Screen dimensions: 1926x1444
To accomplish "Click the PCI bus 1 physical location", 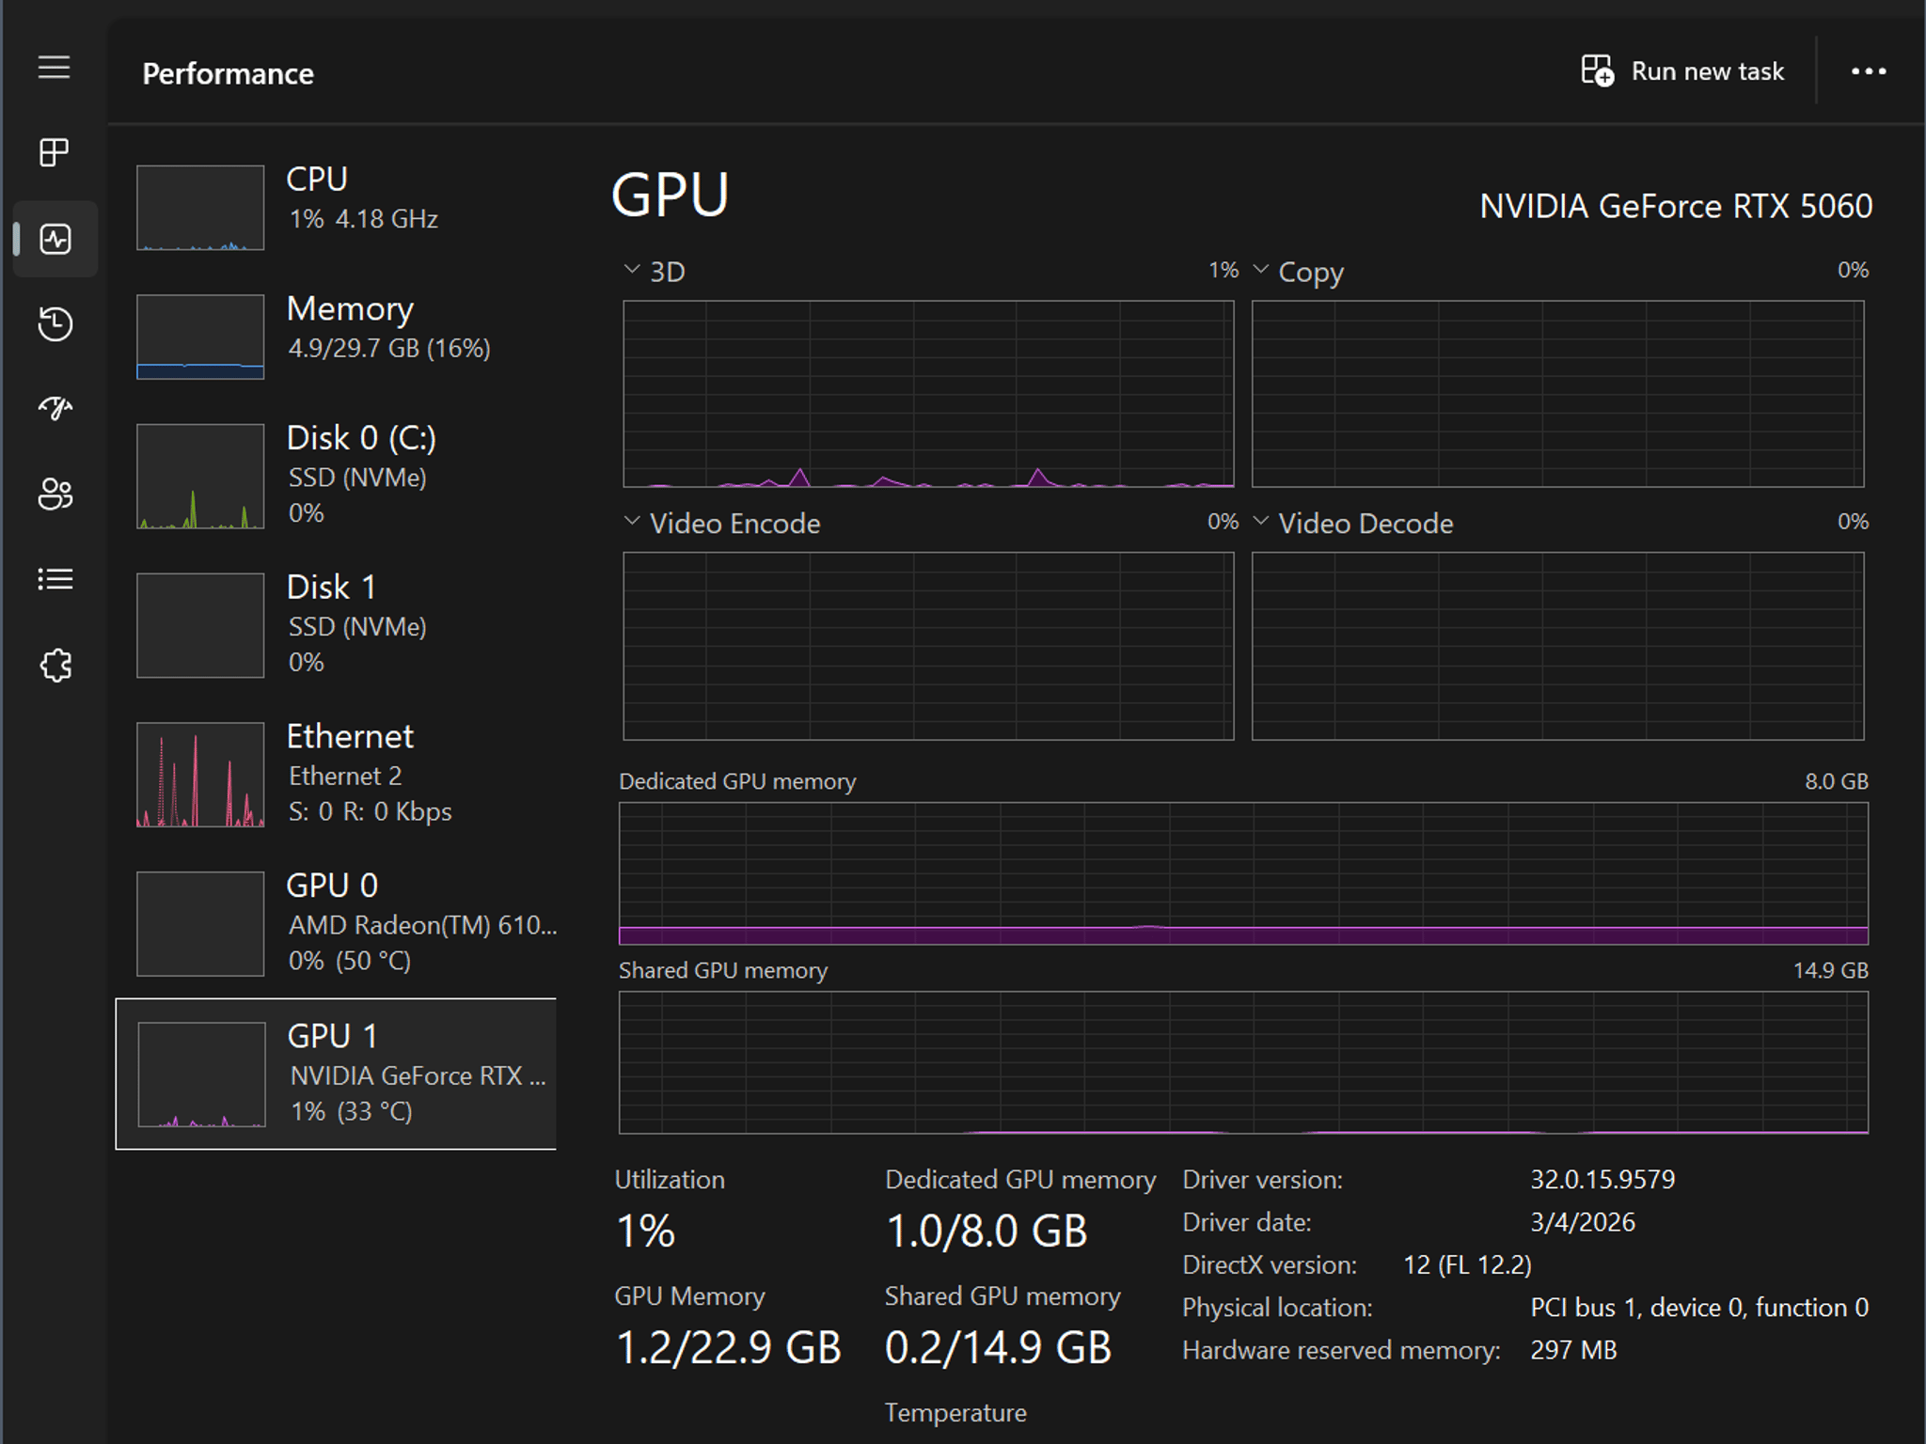I will pos(1699,1307).
